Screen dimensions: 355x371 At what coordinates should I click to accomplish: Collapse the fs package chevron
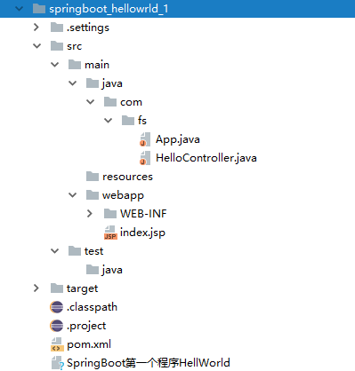point(109,121)
